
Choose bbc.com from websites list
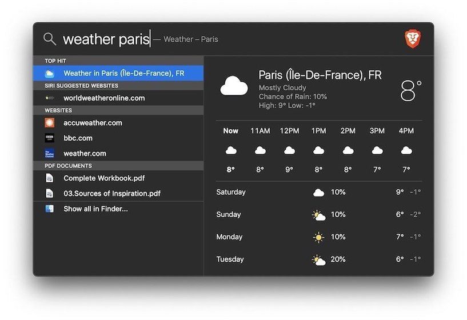(78, 138)
